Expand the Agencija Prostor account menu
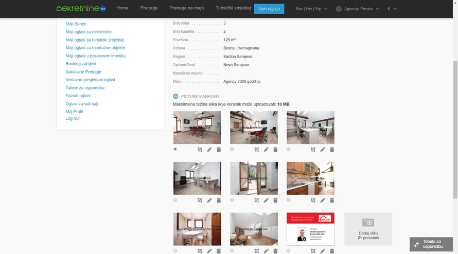Screen dimensions: 458x254 tap(357, 9)
